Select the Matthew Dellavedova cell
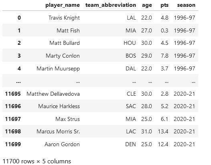The image size is (211, 165). click(x=53, y=94)
